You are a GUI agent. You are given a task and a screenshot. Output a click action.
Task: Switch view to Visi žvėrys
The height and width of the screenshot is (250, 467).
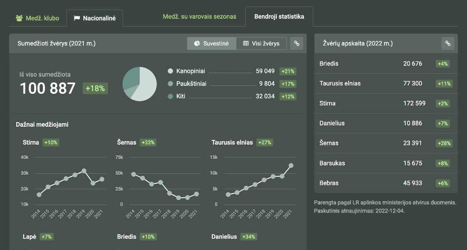(261, 43)
